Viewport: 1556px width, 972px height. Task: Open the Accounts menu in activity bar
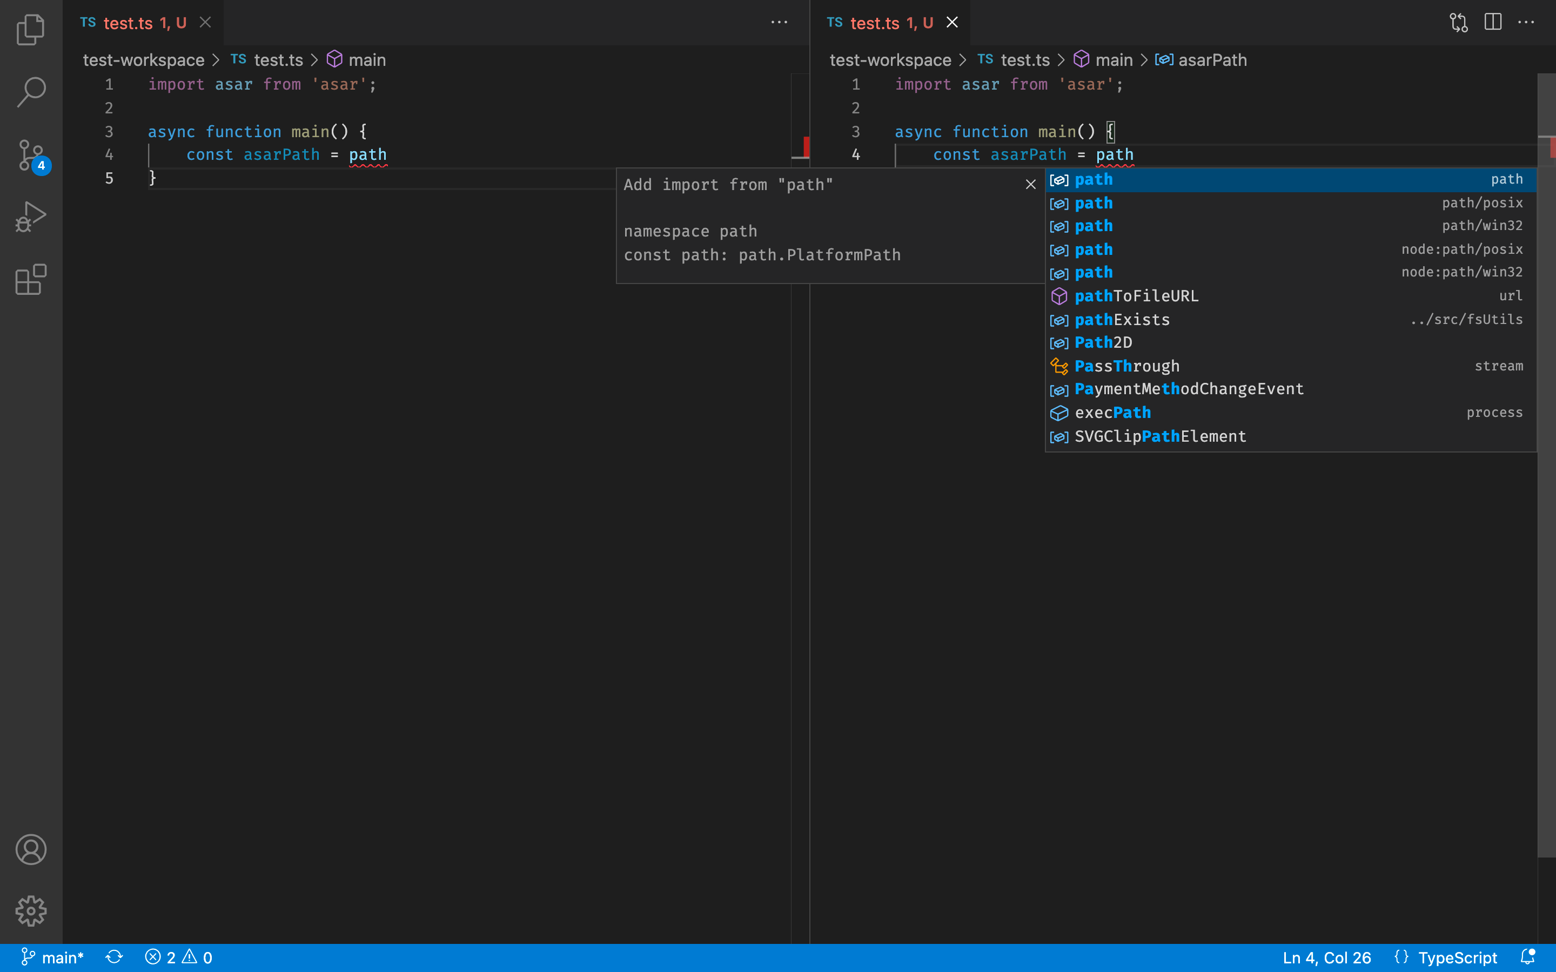pos(30,849)
